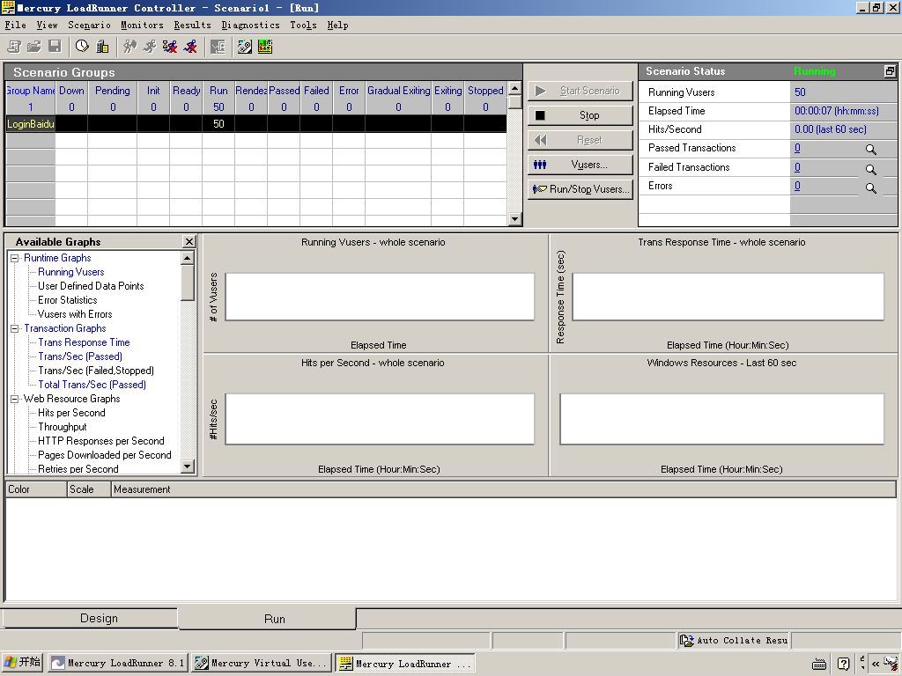Select Error Statistics graph in tree

(x=67, y=300)
